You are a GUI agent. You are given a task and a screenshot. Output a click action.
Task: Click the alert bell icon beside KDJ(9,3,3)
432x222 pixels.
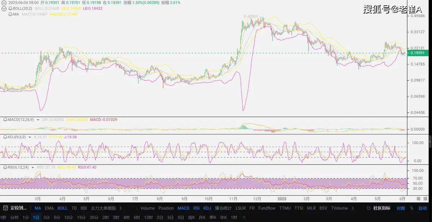click(x=6, y=137)
